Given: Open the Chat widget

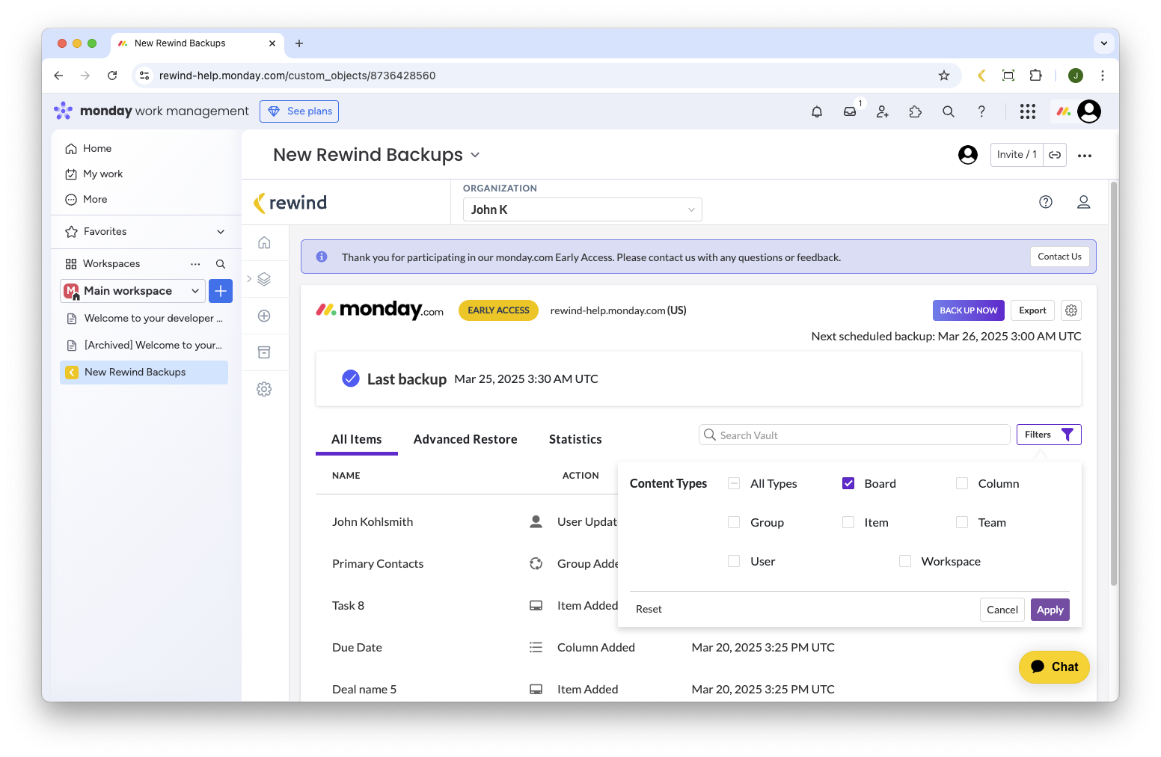Looking at the screenshot, I should [1054, 666].
